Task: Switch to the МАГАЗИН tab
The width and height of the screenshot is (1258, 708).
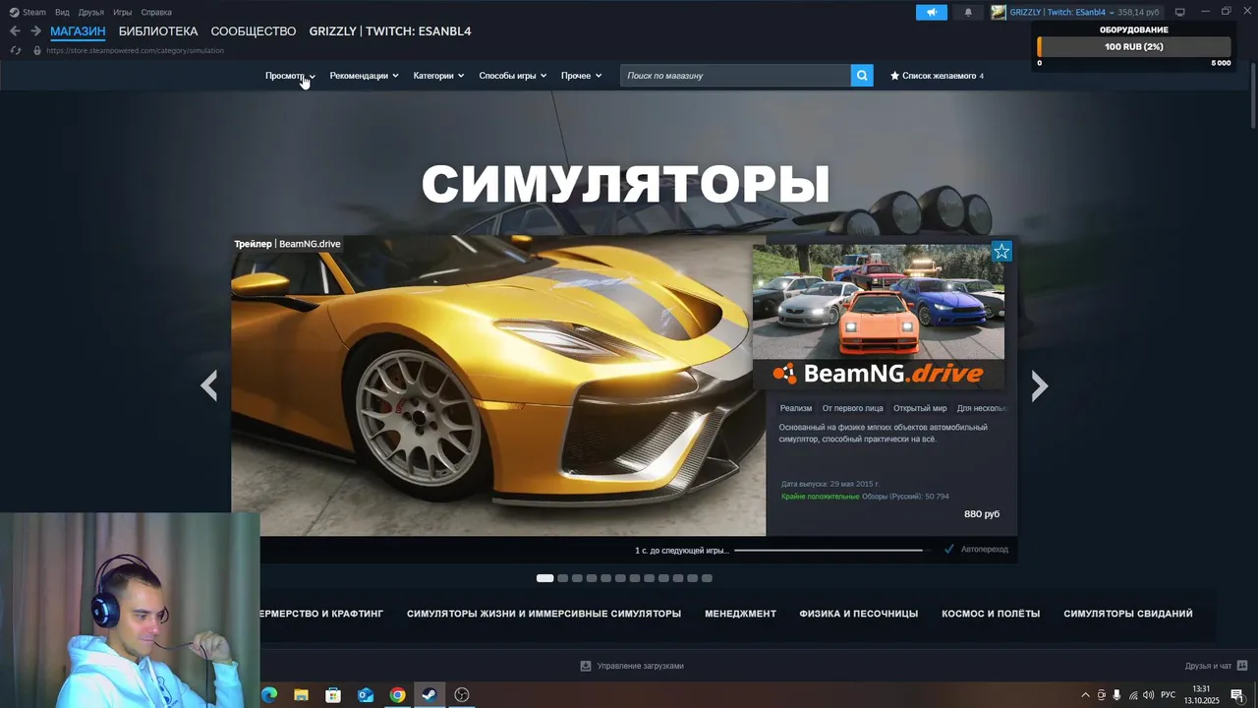Action: click(78, 31)
